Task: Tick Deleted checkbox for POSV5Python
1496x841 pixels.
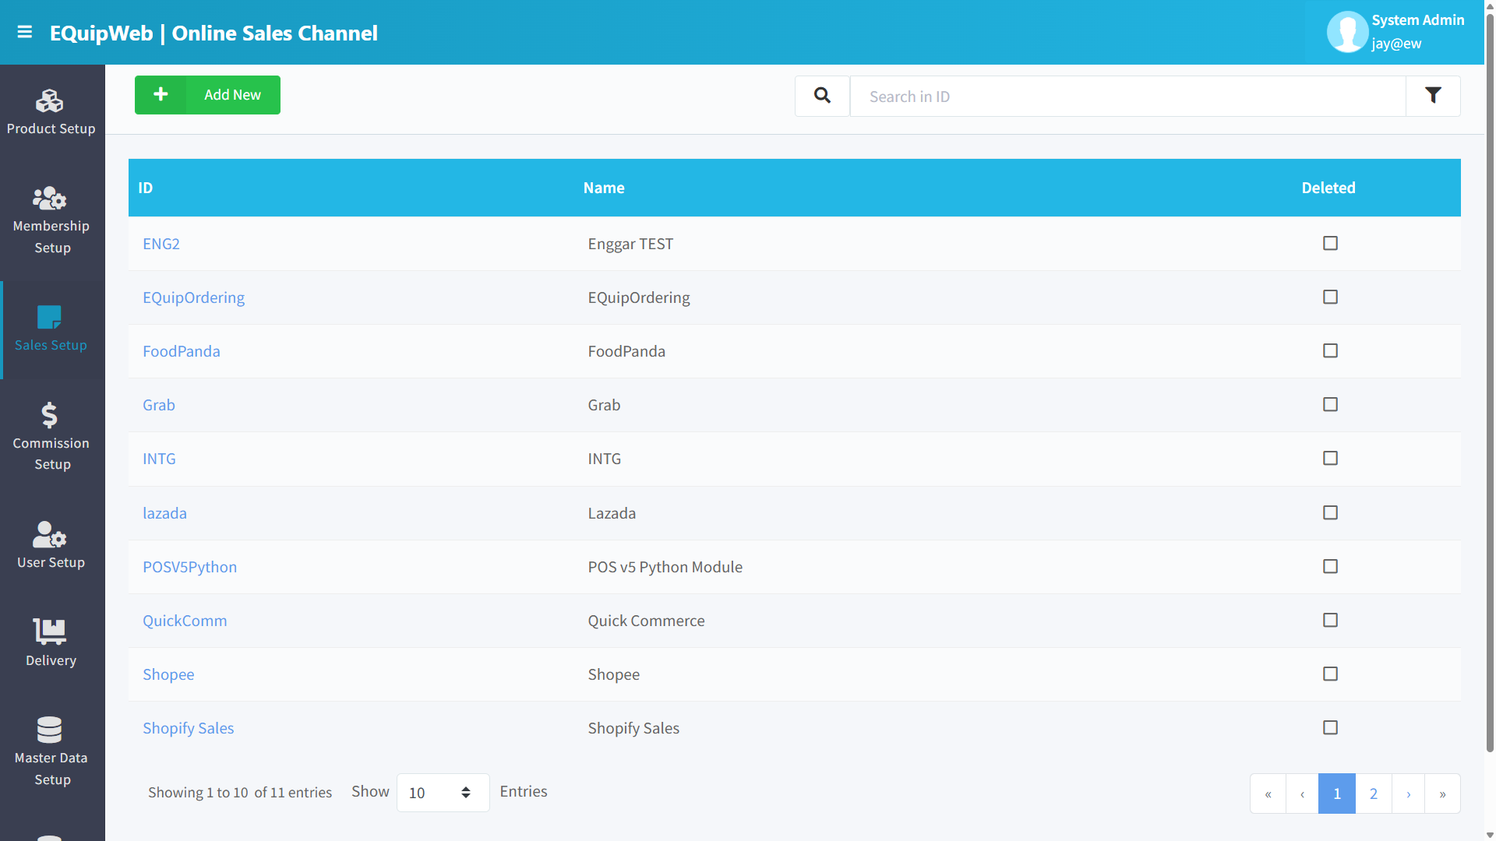Action: [1330, 566]
